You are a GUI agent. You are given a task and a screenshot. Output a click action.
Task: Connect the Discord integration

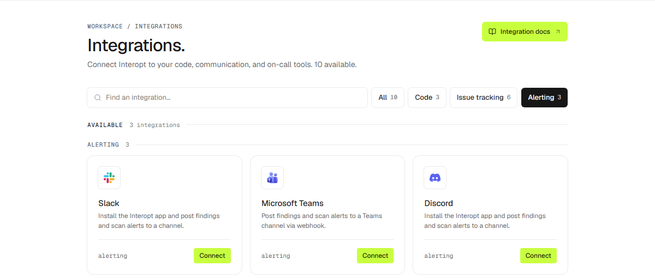click(538, 256)
